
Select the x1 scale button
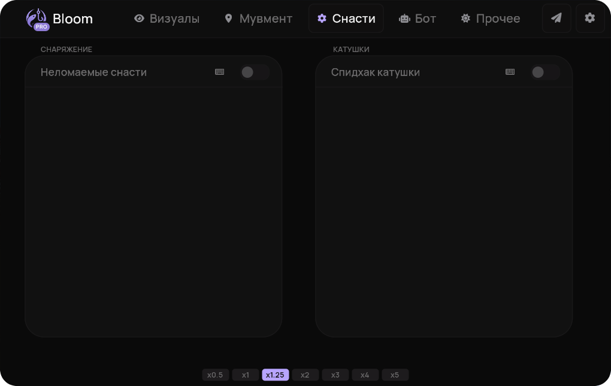point(246,375)
